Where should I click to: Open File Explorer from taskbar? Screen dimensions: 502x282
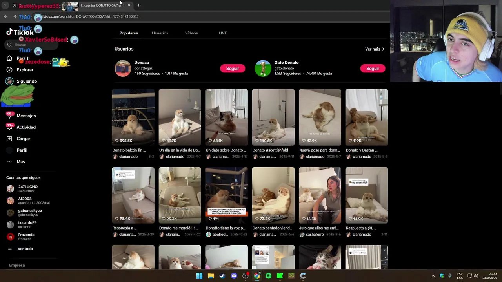211,276
